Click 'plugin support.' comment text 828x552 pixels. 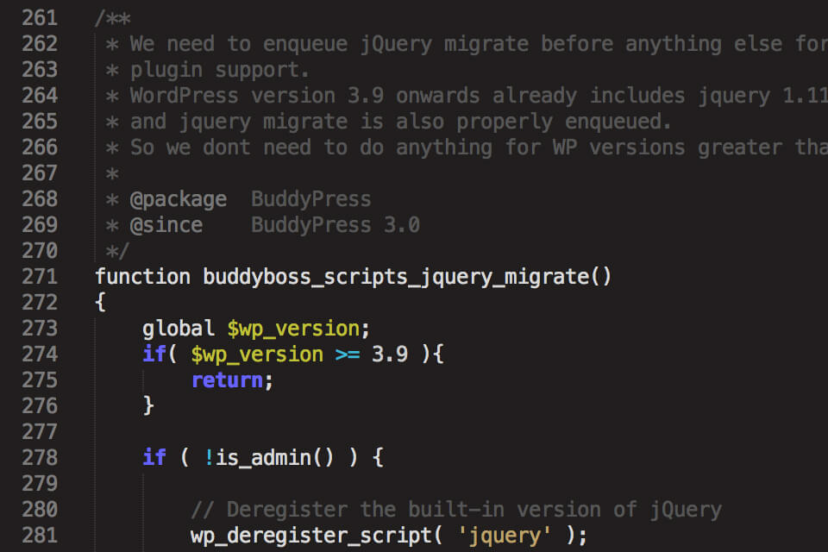(220, 70)
